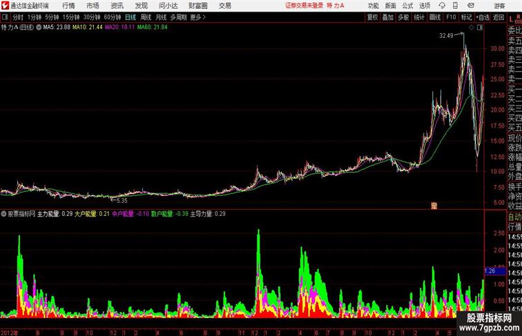Toggle the left panel icon beside 分时
This screenshot has width=522, height=336.
tap(5, 17)
